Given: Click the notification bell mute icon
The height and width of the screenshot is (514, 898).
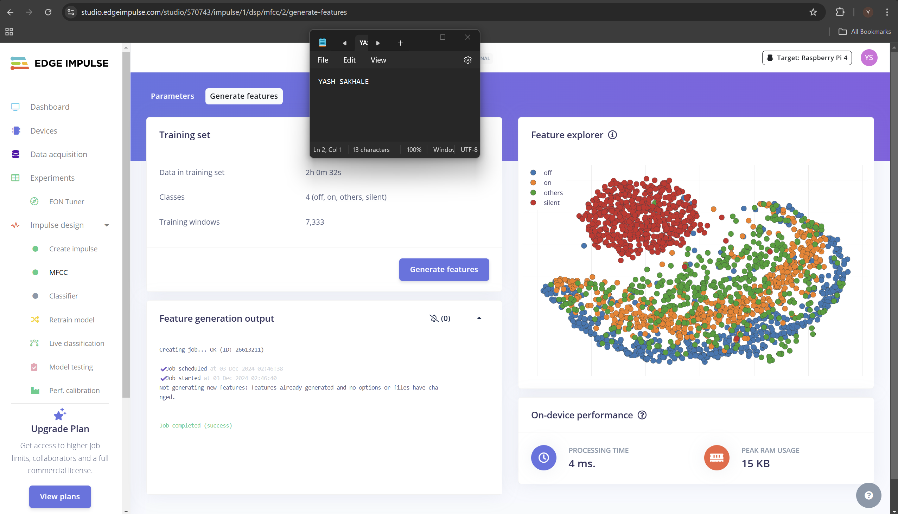Looking at the screenshot, I should pyautogui.click(x=434, y=319).
